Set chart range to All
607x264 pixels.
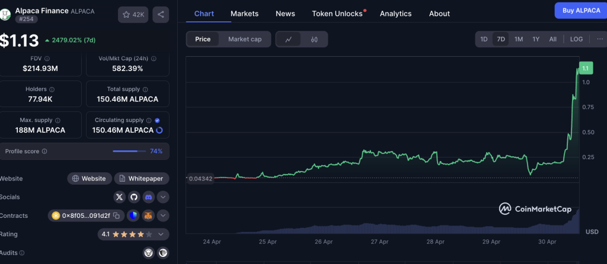[x=553, y=39]
